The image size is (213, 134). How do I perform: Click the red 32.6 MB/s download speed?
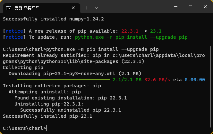157,80
